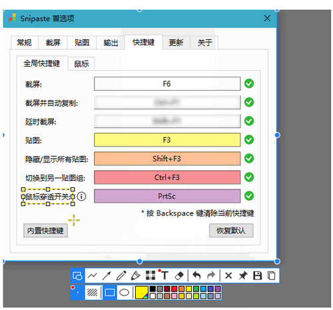The width and height of the screenshot is (333, 310).
Task: Activate the mosaic blur tool
Action: tap(151, 275)
